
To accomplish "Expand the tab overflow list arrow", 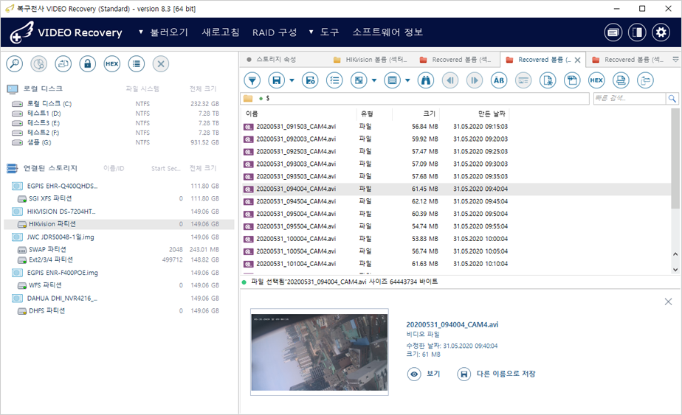I will [x=675, y=60].
